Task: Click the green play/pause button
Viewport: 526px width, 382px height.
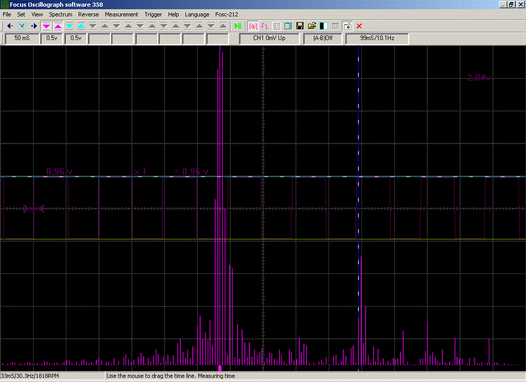Action: pyautogui.click(x=238, y=26)
